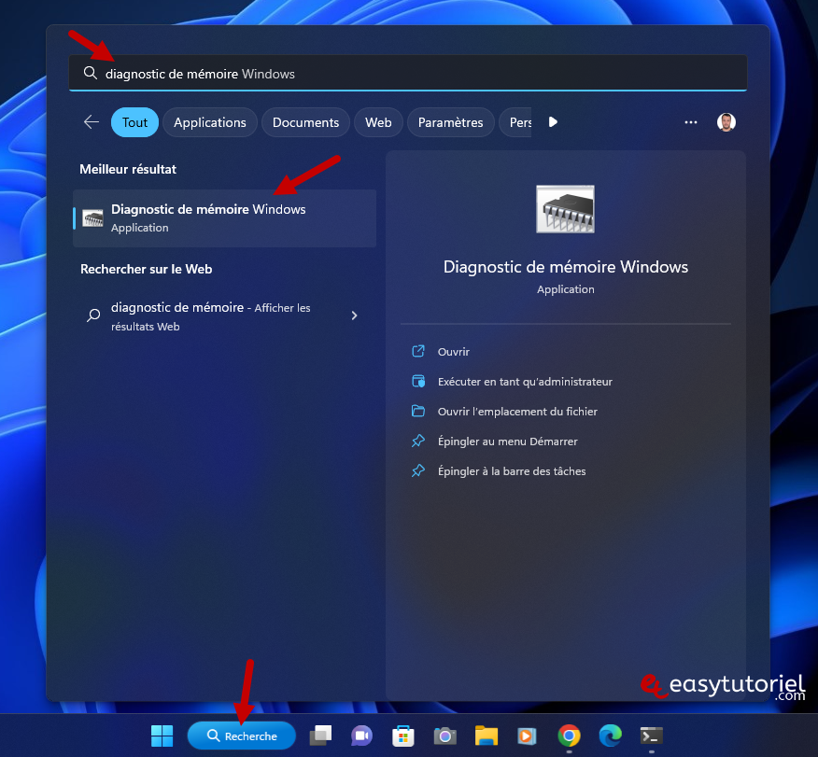Click the pin icon for barre des tâches
The image size is (818, 757).
(x=418, y=470)
